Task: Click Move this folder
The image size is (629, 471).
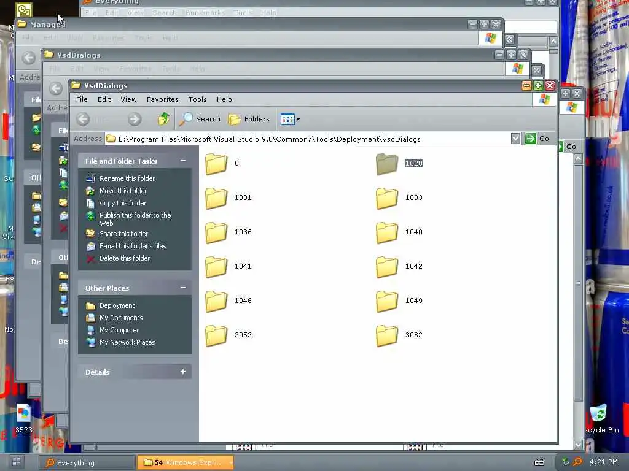Action: (123, 191)
